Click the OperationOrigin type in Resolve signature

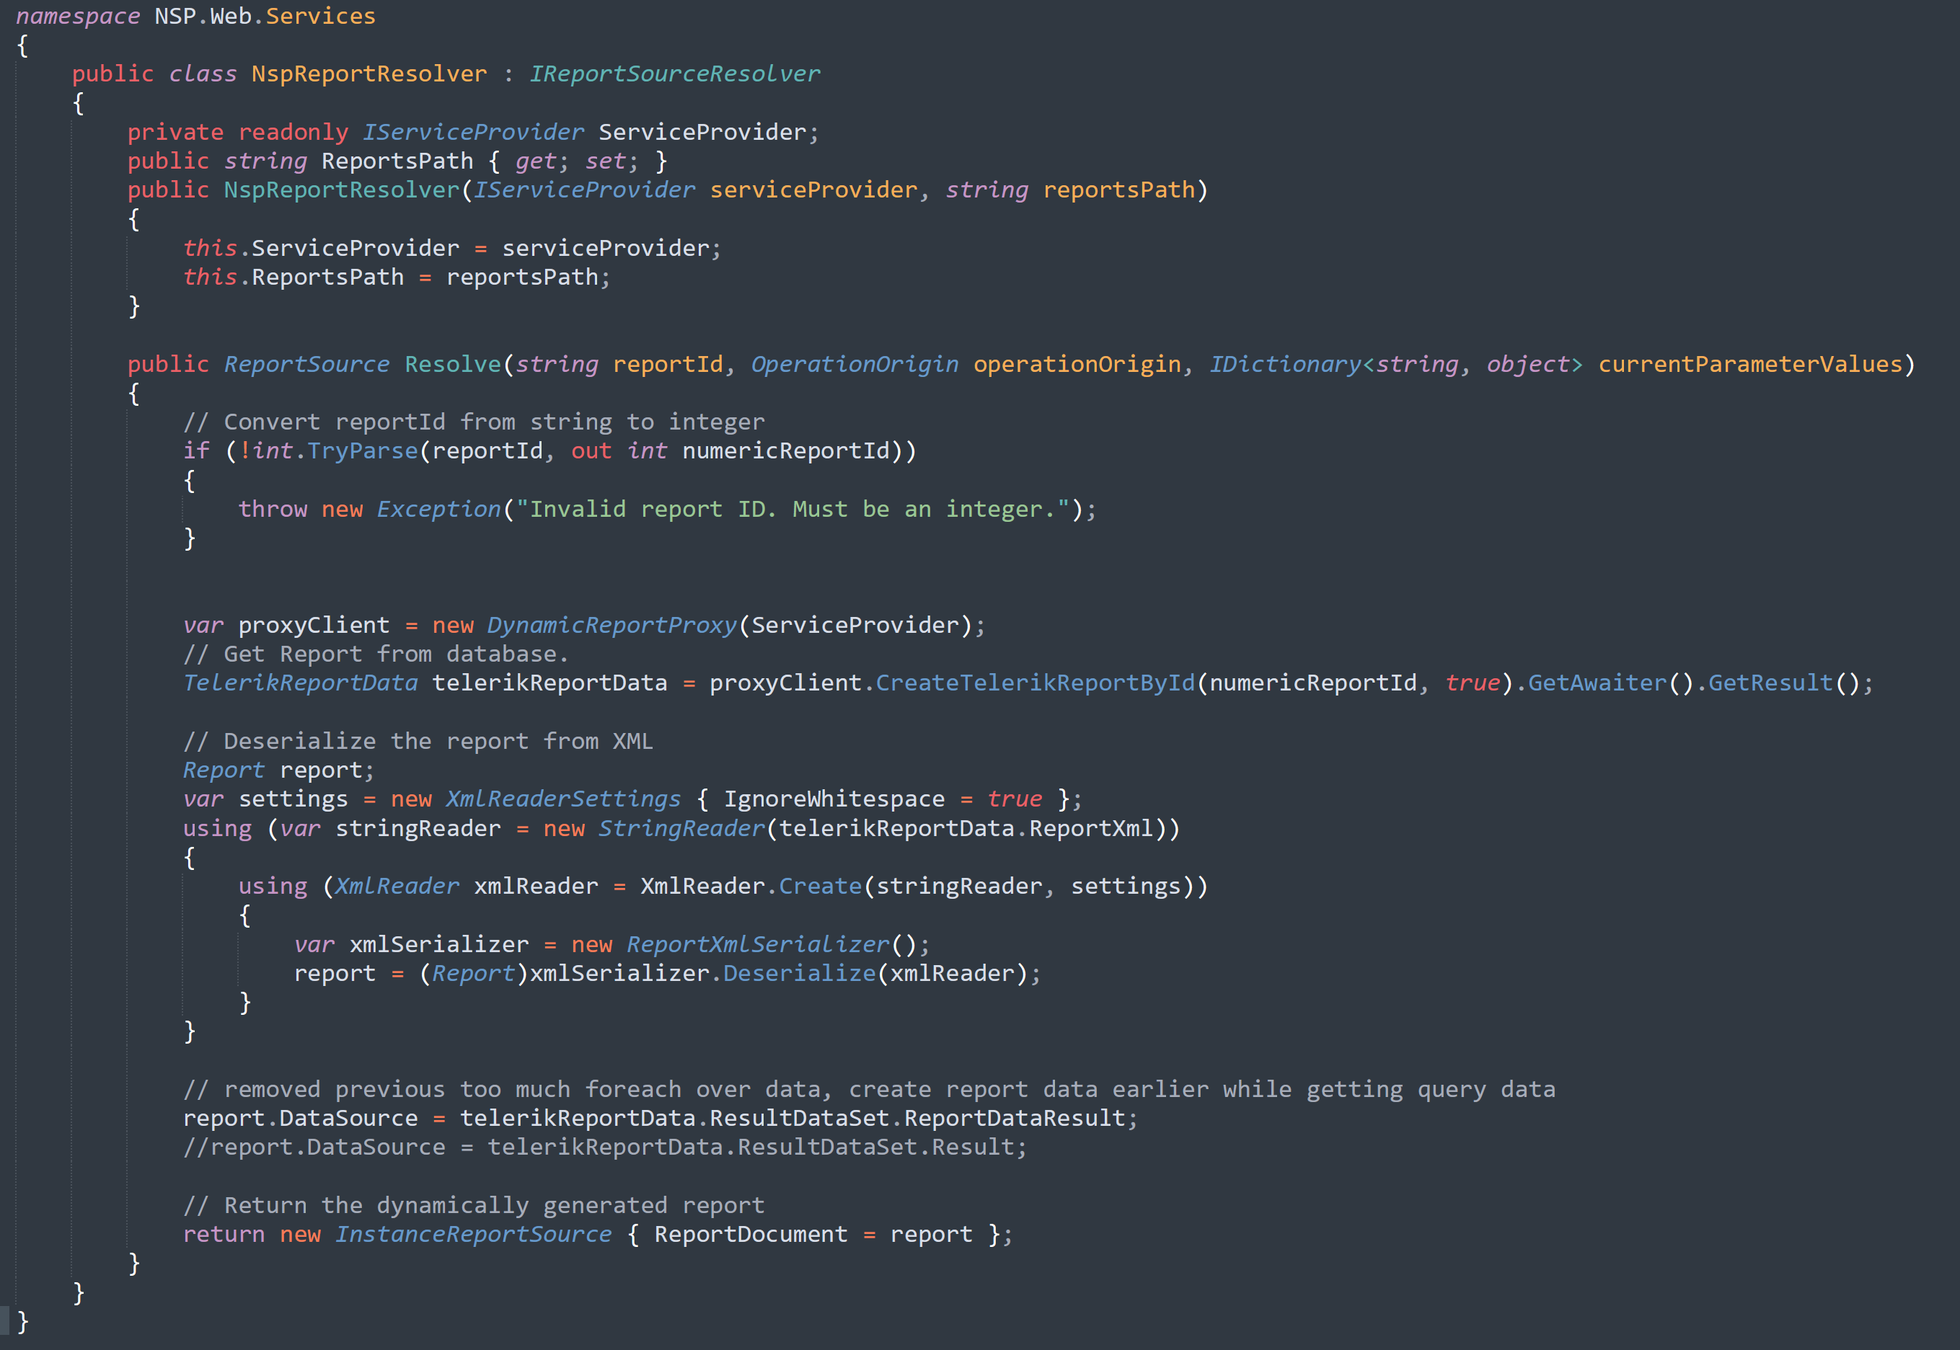[855, 364]
